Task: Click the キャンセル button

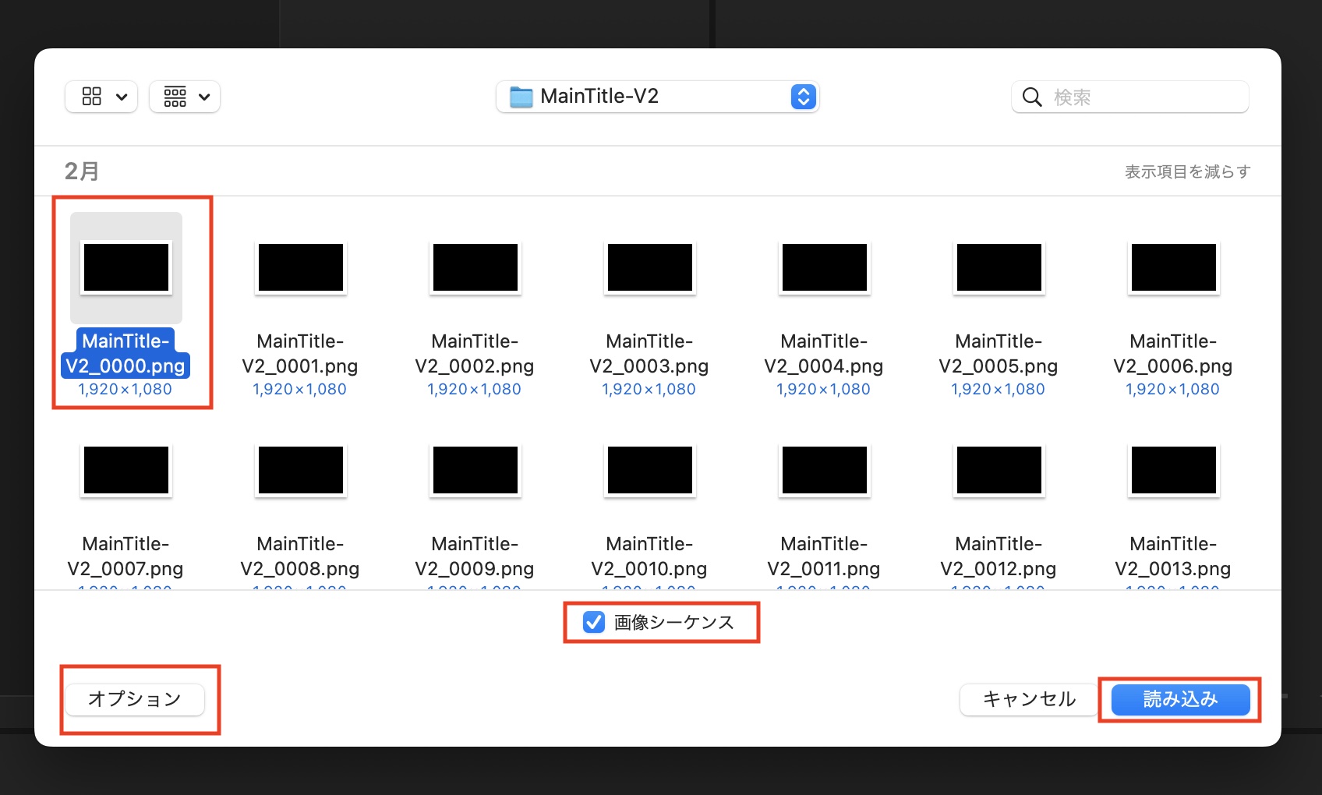Action: [1028, 699]
